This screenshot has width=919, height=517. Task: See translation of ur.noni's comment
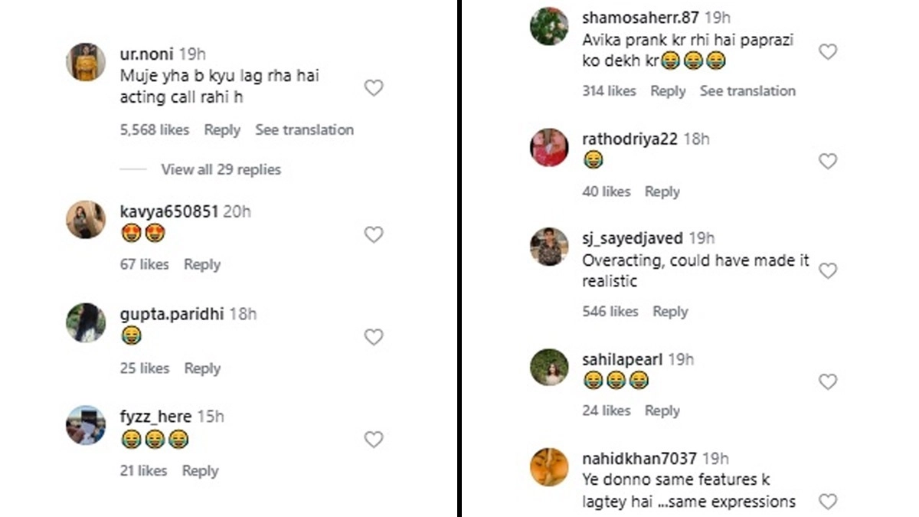(304, 130)
